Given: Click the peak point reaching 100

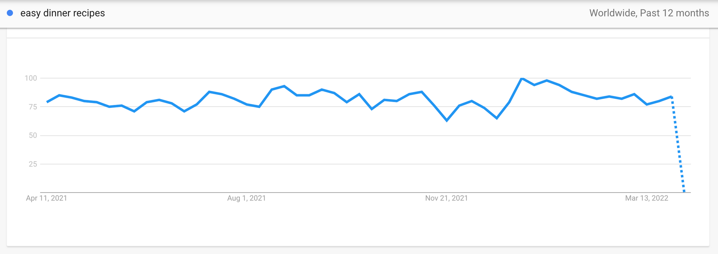Looking at the screenshot, I should [522, 78].
